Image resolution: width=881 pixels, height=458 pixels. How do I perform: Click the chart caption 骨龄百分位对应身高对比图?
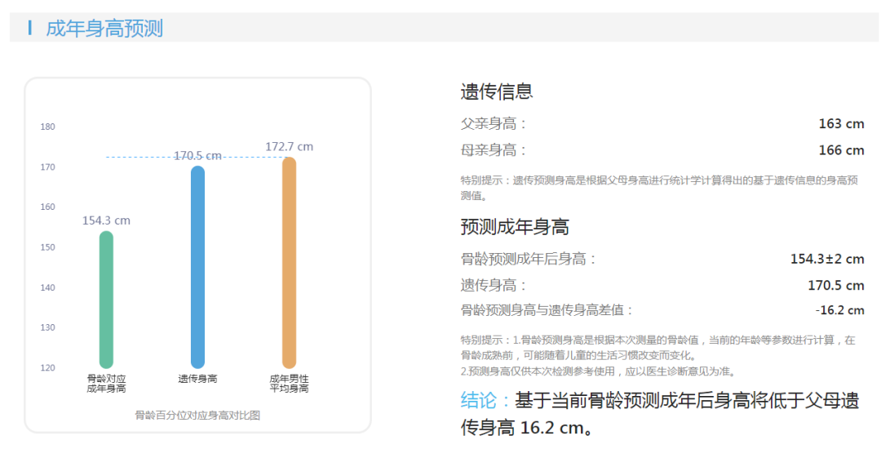pos(197,415)
